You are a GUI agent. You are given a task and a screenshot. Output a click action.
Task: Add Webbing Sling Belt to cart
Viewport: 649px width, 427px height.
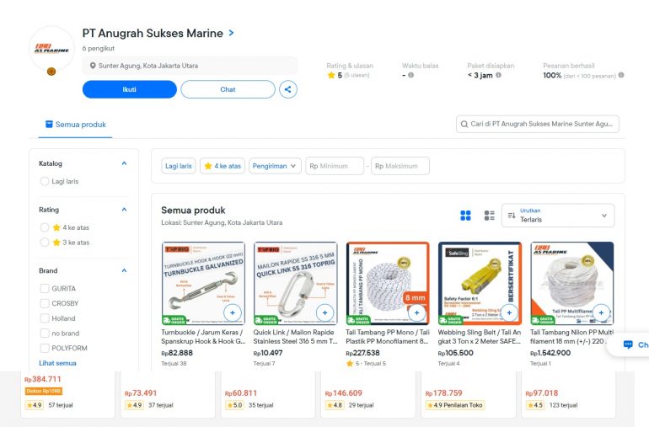tap(509, 312)
